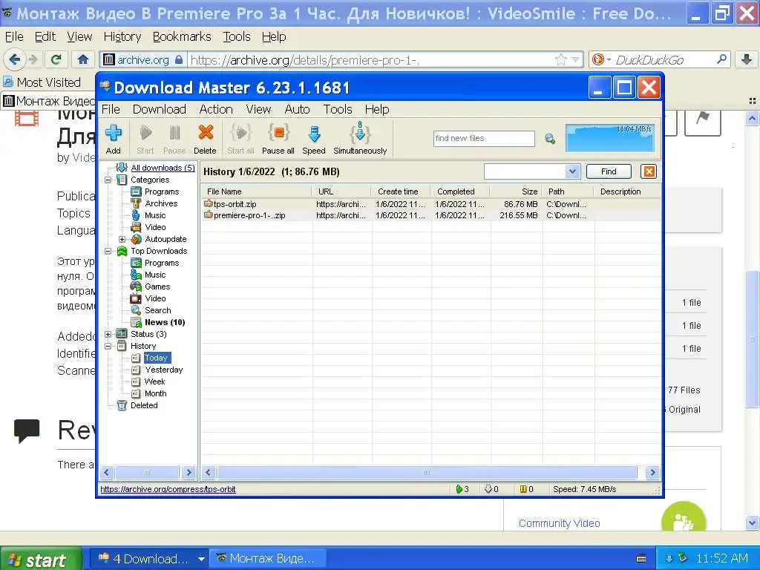
Task: Click the Start toolbar icon
Action: click(x=145, y=139)
